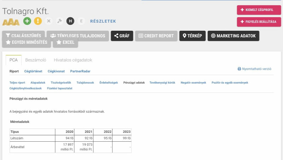Open TÉNYLEGES TULAJDONOS button

pyautogui.click(x=78, y=36)
